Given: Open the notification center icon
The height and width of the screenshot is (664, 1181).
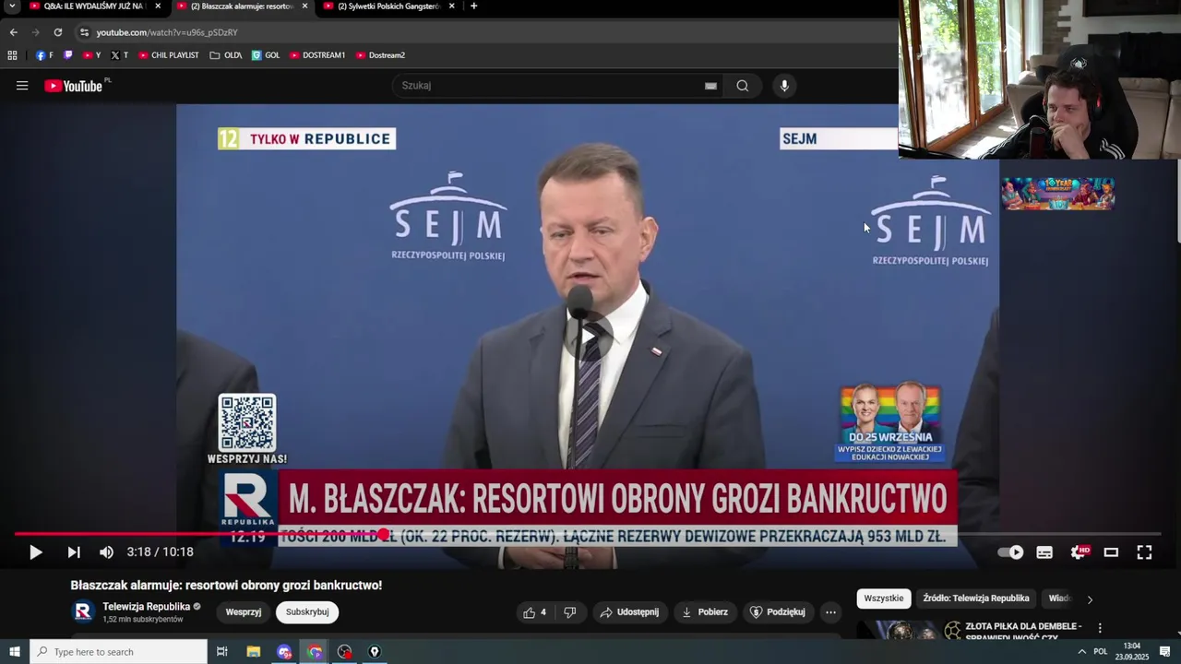Looking at the screenshot, I should [x=1164, y=652].
